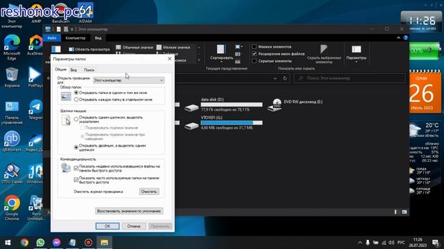Confirm the dialog with OK
The height and width of the screenshot is (249, 444).
pyautogui.click(x=108, y=226)
